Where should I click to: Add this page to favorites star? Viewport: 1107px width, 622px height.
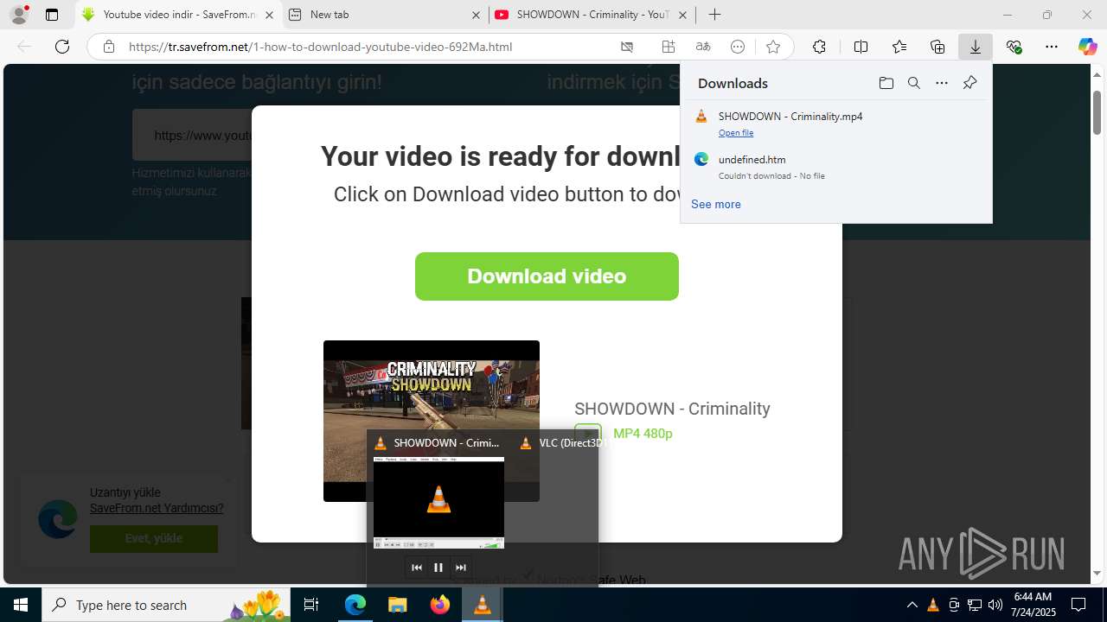(773, 47)
